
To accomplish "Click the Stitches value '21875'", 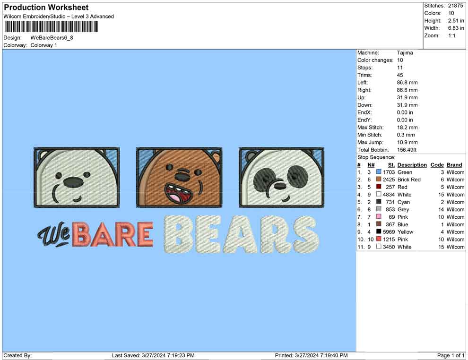I will click(455, 6).
